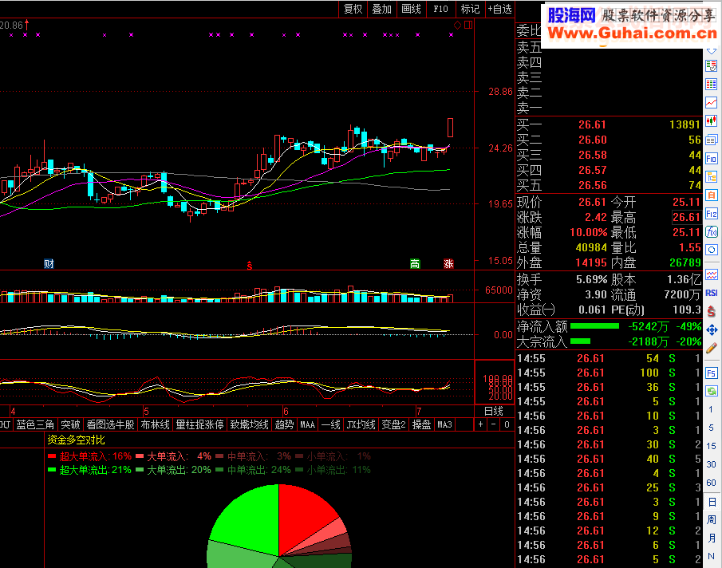Show the intraday line chart icon
Screen dimensions: 722x568
click(712, 103)
